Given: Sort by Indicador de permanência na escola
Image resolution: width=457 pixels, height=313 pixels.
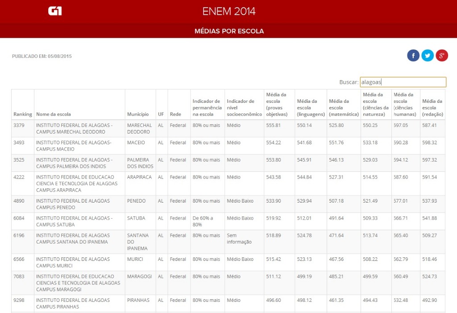Looking at the screenshot, I should [207, 108].
